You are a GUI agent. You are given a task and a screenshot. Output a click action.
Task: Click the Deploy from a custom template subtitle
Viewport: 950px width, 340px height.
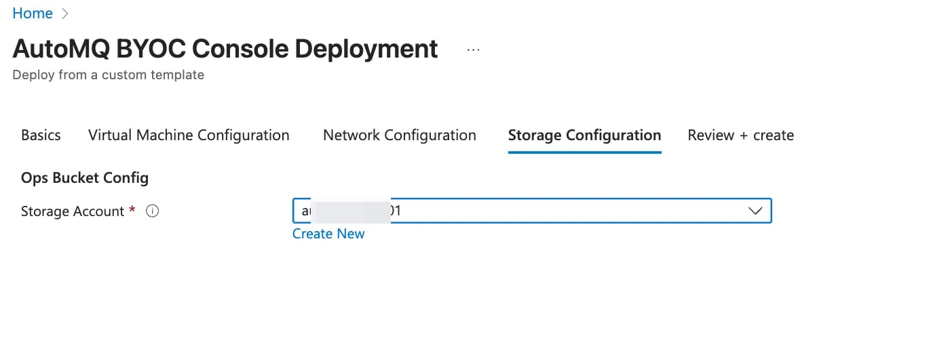[x=109, y=75]
